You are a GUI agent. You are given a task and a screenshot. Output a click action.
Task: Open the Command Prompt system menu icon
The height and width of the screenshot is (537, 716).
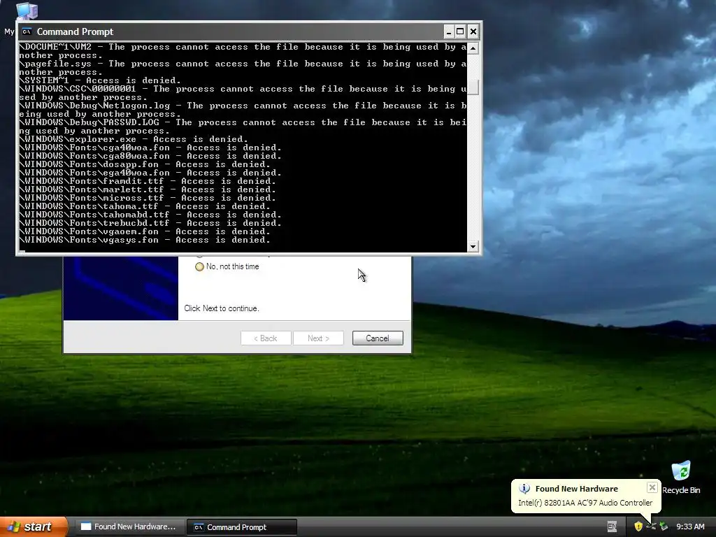pyautogui.click(x=27, y=31)
